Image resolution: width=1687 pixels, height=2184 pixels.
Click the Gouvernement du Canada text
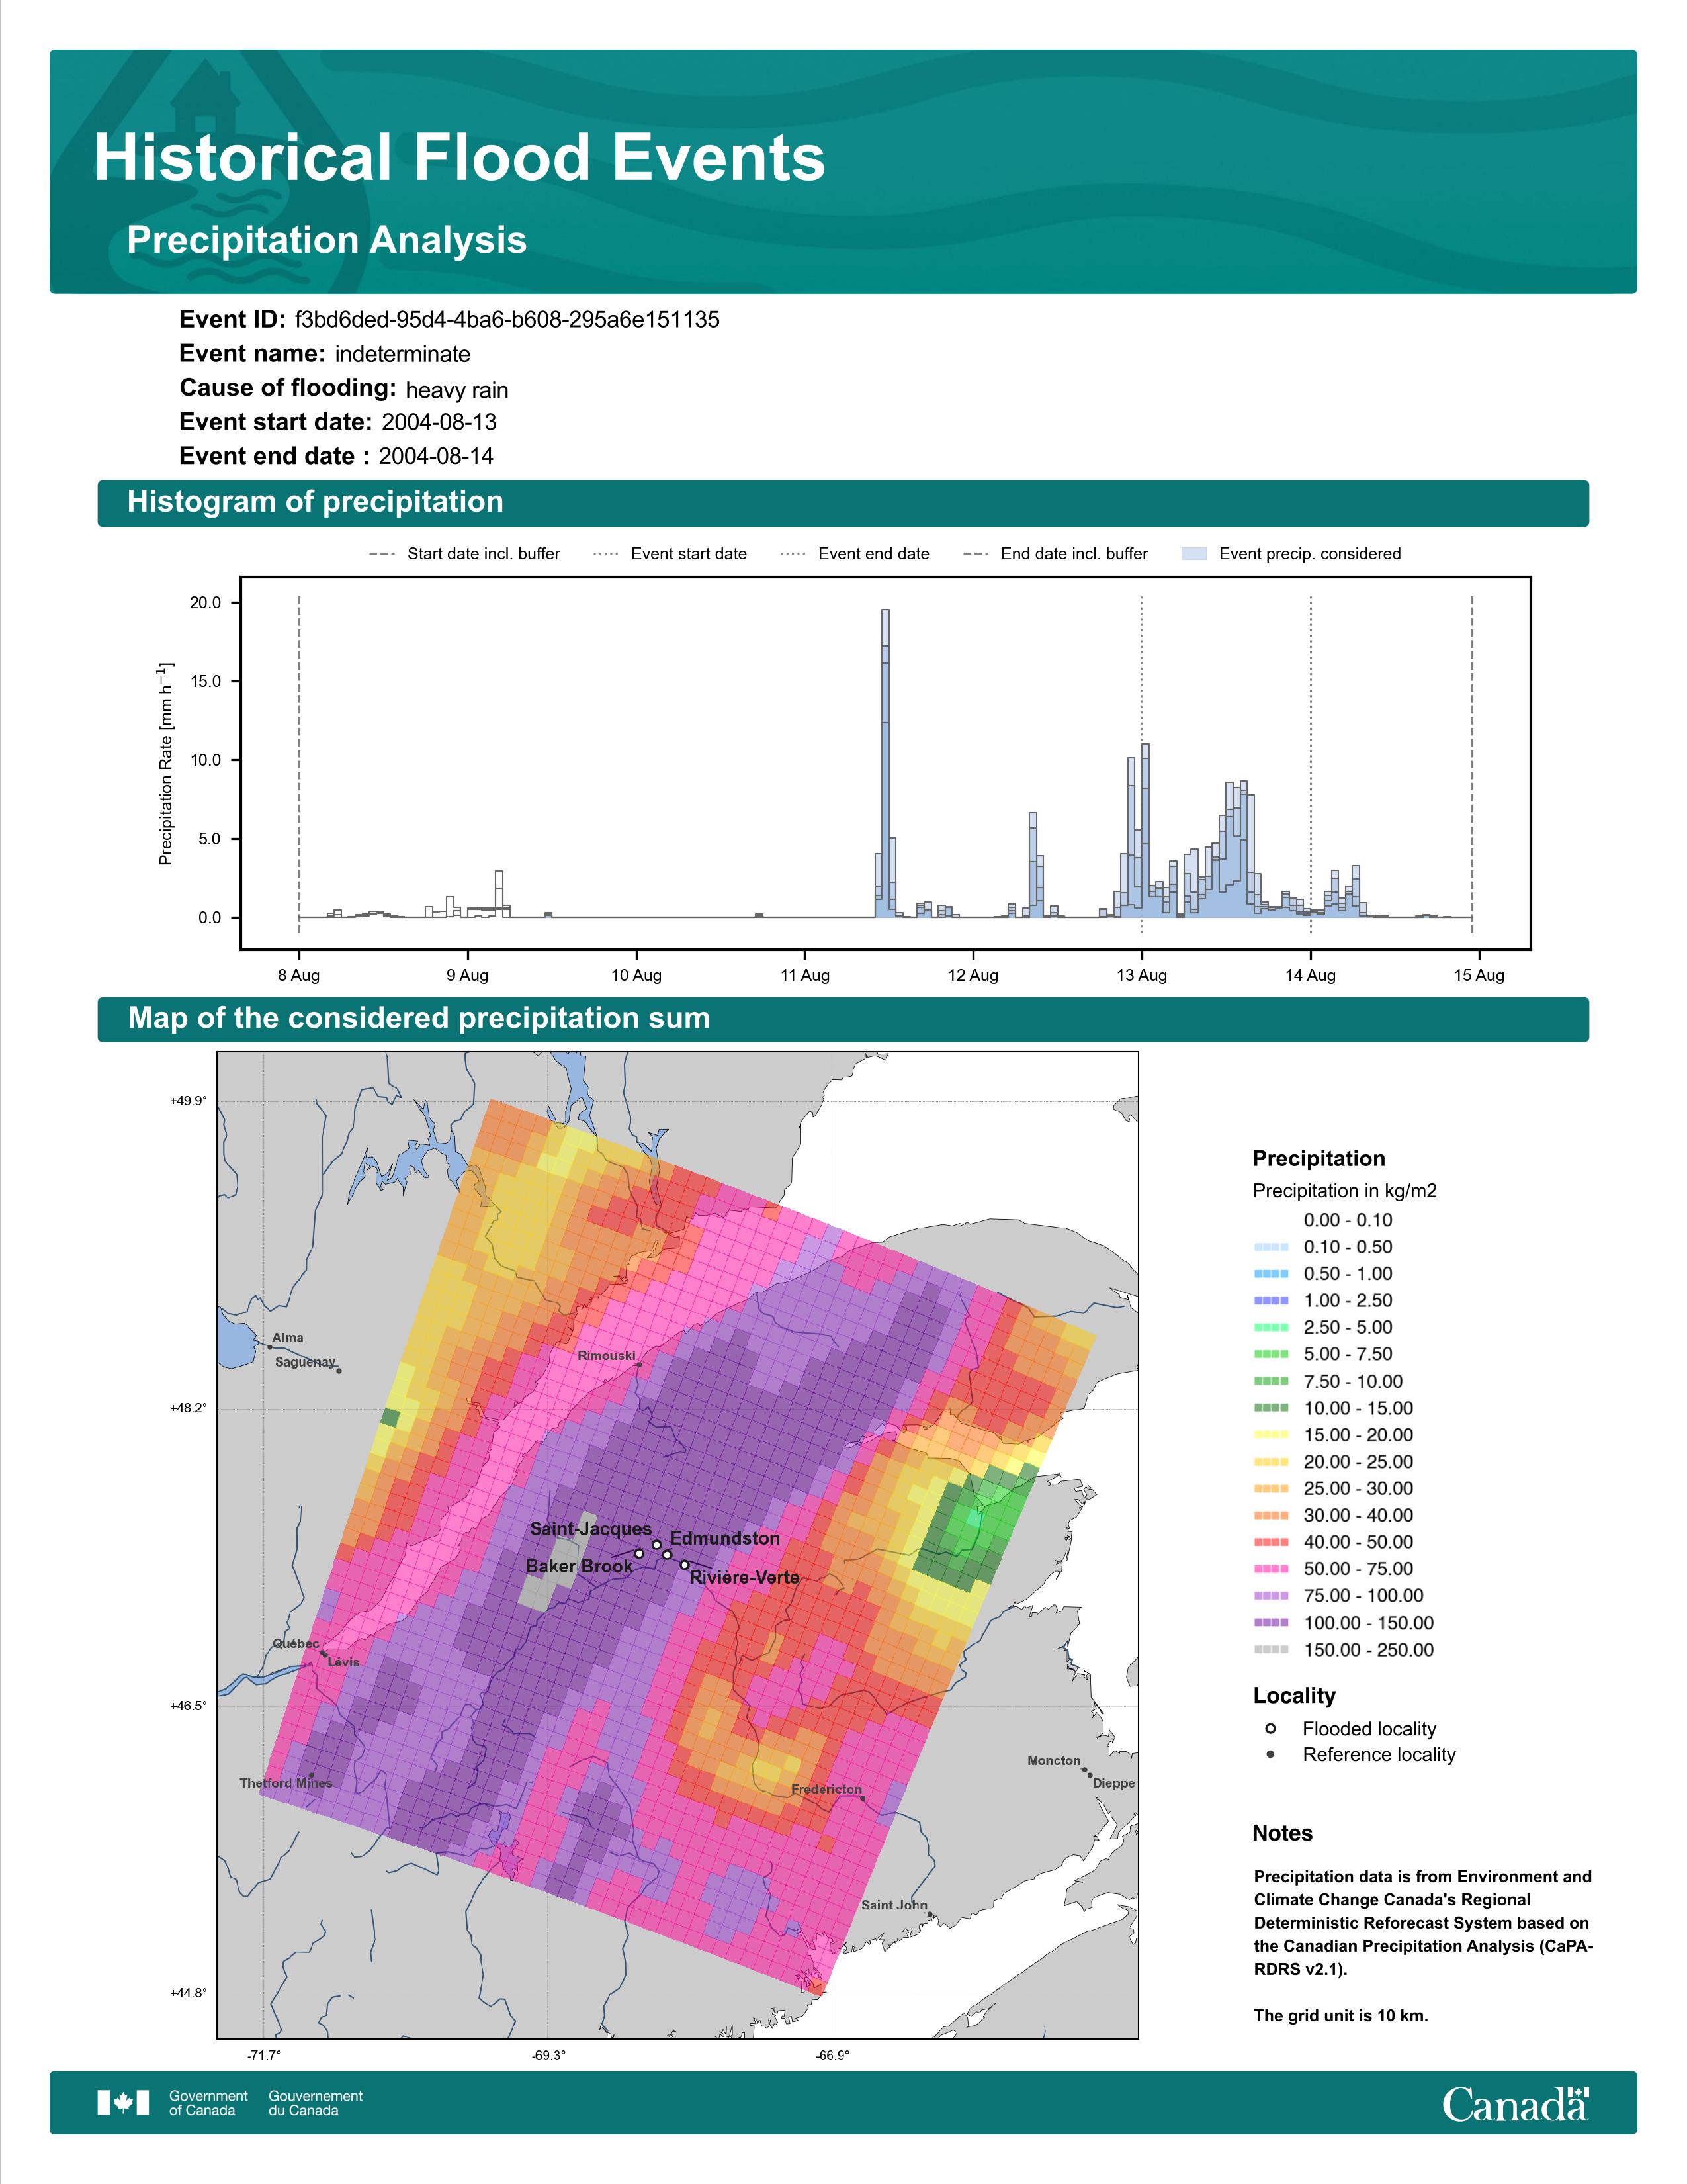(316, 2102)
